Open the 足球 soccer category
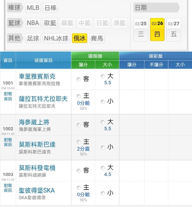Viewport: 192px width, 209px height. (33, 38)
